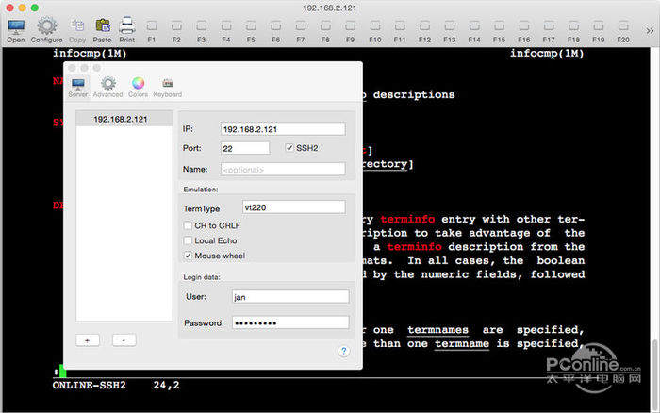660x413 pixels.
Task: Click the Print toolbar icon
Action: point(126,26)
